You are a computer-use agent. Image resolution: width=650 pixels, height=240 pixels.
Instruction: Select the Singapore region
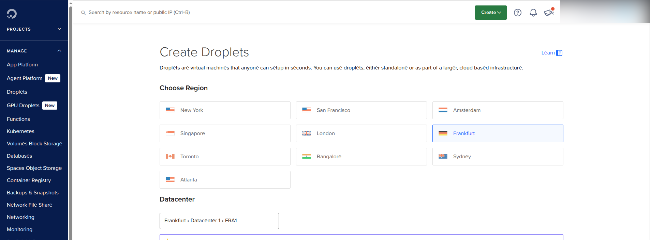click(x=225, y=133)
